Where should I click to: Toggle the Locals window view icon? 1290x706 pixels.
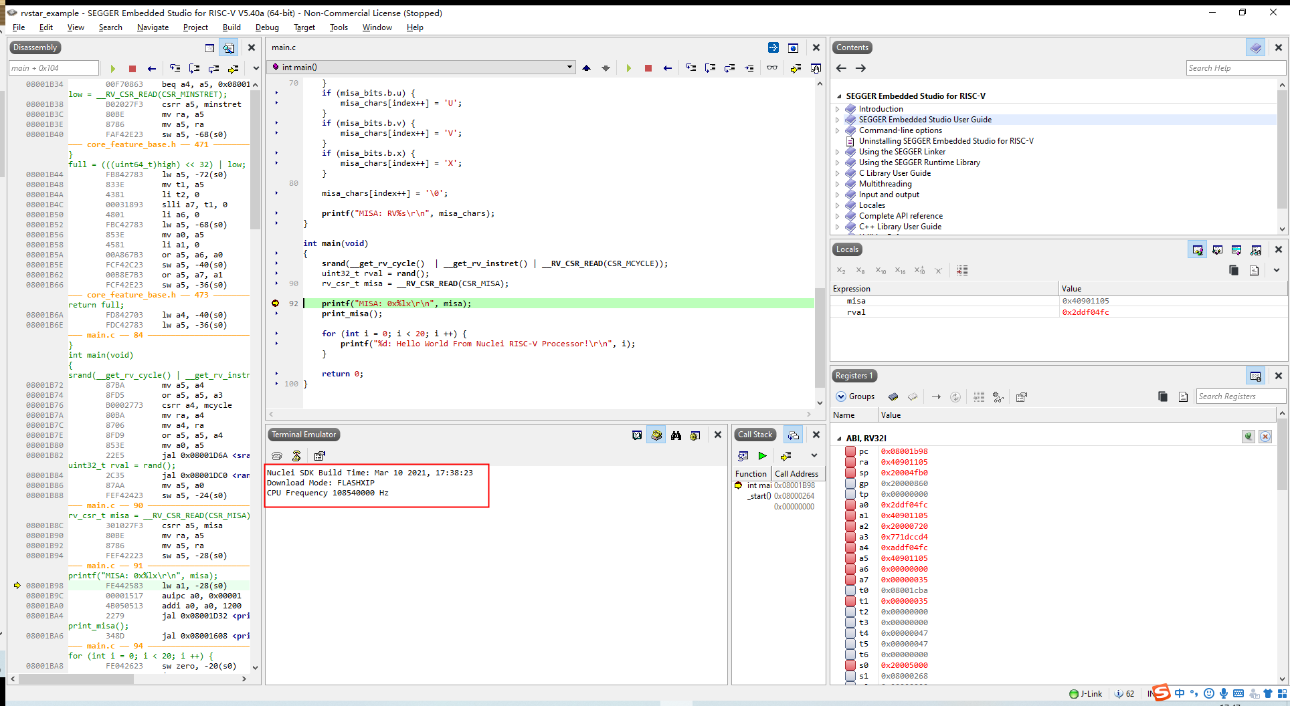coord(1198,250)
